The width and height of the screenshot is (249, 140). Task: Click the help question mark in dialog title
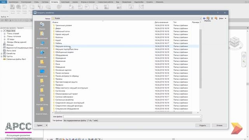point(218,13)
